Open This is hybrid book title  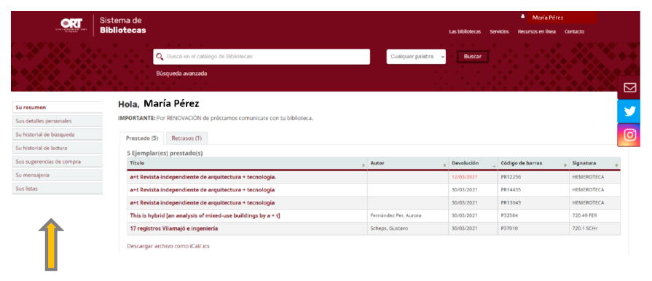[x=202, y=215]
